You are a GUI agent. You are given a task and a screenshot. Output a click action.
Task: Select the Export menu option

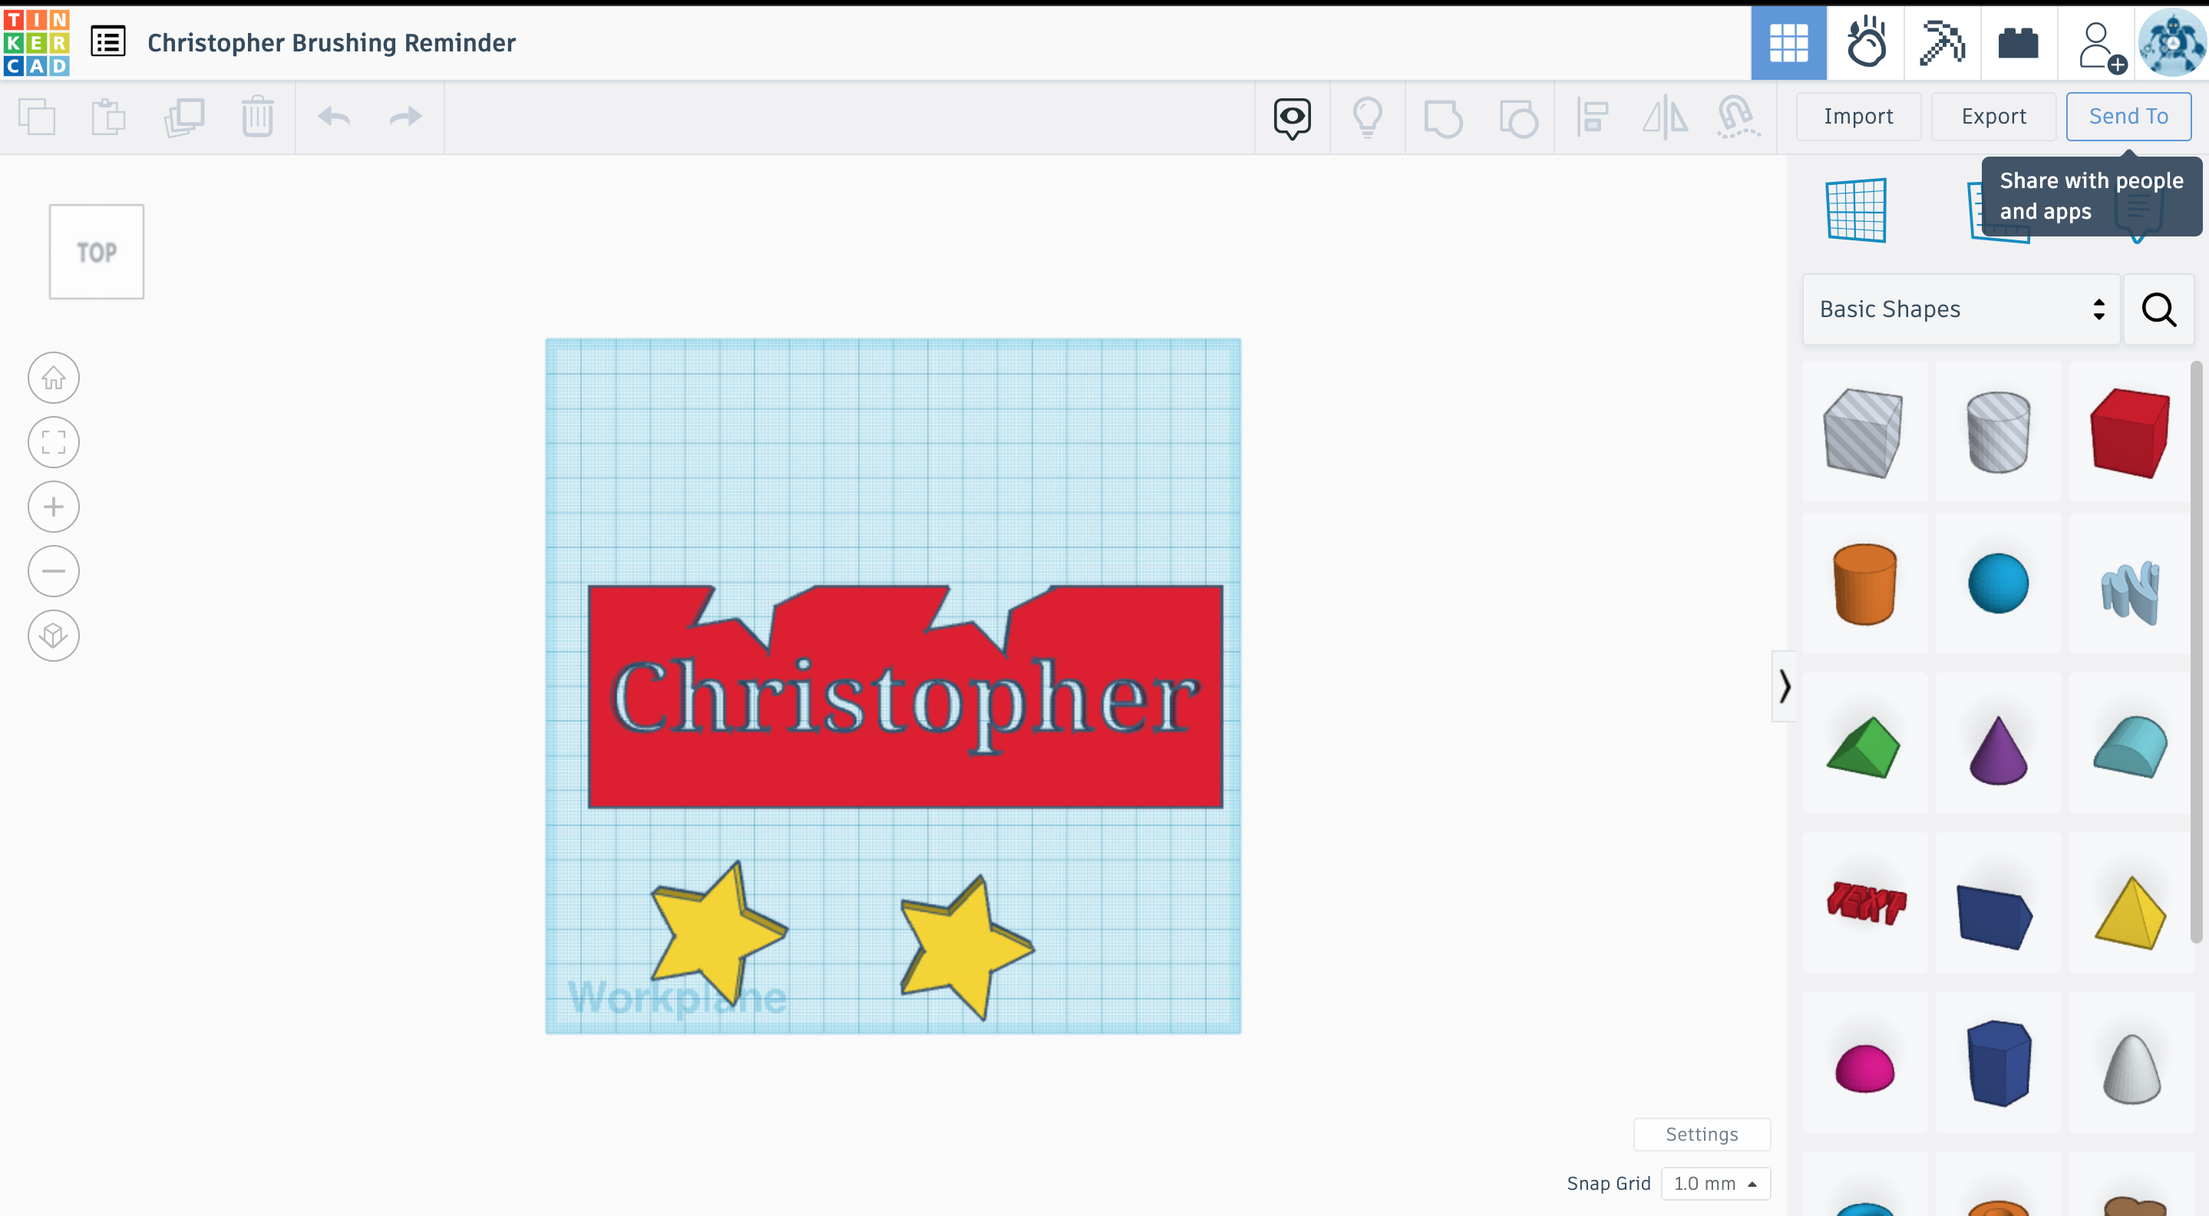point(1992,115)
